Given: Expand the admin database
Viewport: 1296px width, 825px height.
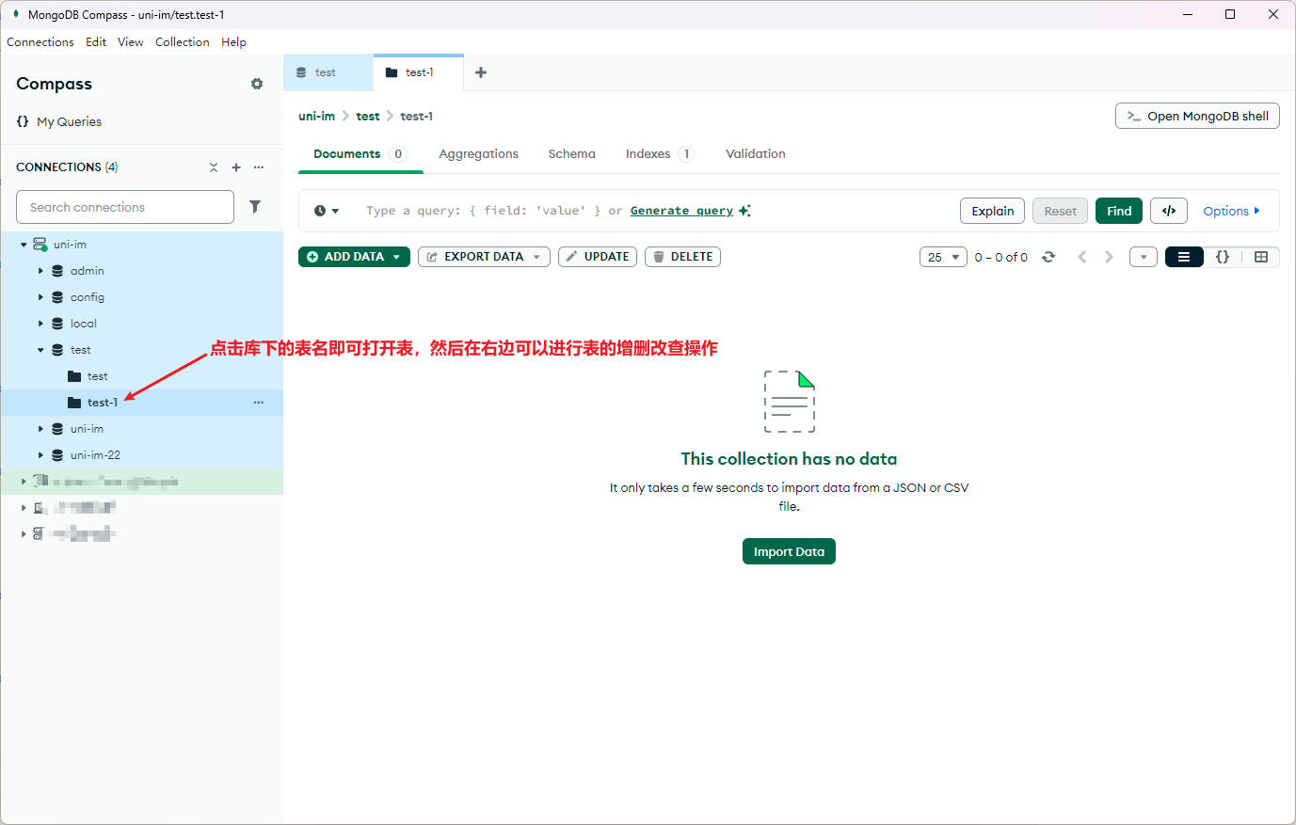Looking at the screenshot, I should (40, 271).
